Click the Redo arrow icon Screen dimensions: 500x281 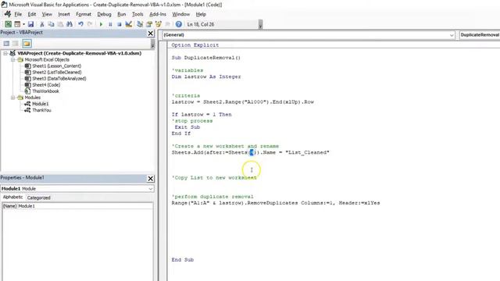[90, 24]
